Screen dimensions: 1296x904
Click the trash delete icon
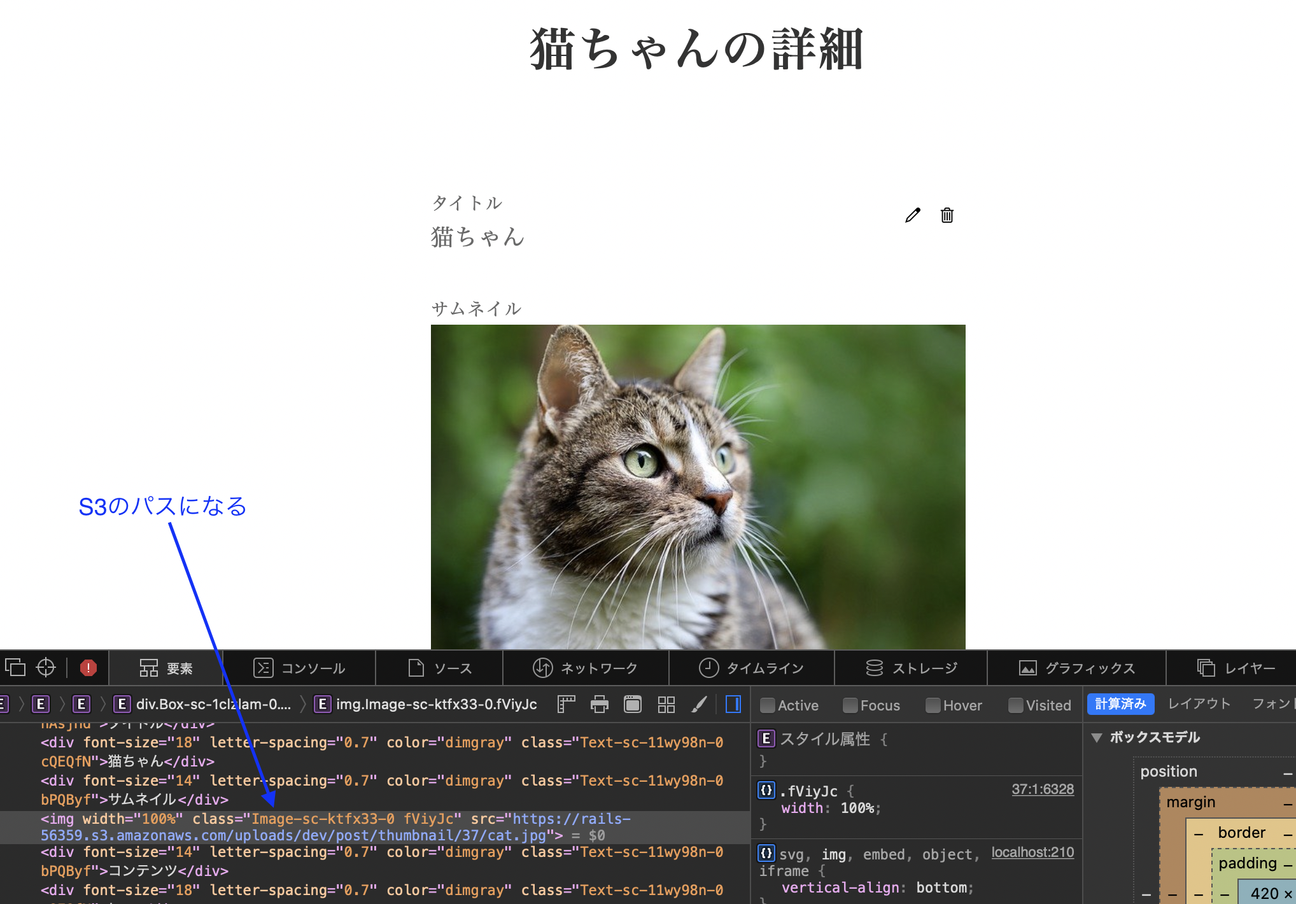(947, 216)
